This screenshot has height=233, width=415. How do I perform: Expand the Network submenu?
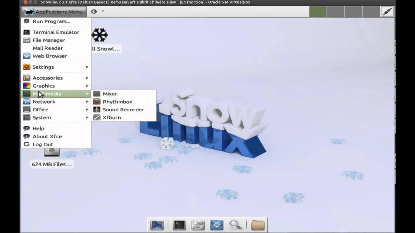pos(56,102)
